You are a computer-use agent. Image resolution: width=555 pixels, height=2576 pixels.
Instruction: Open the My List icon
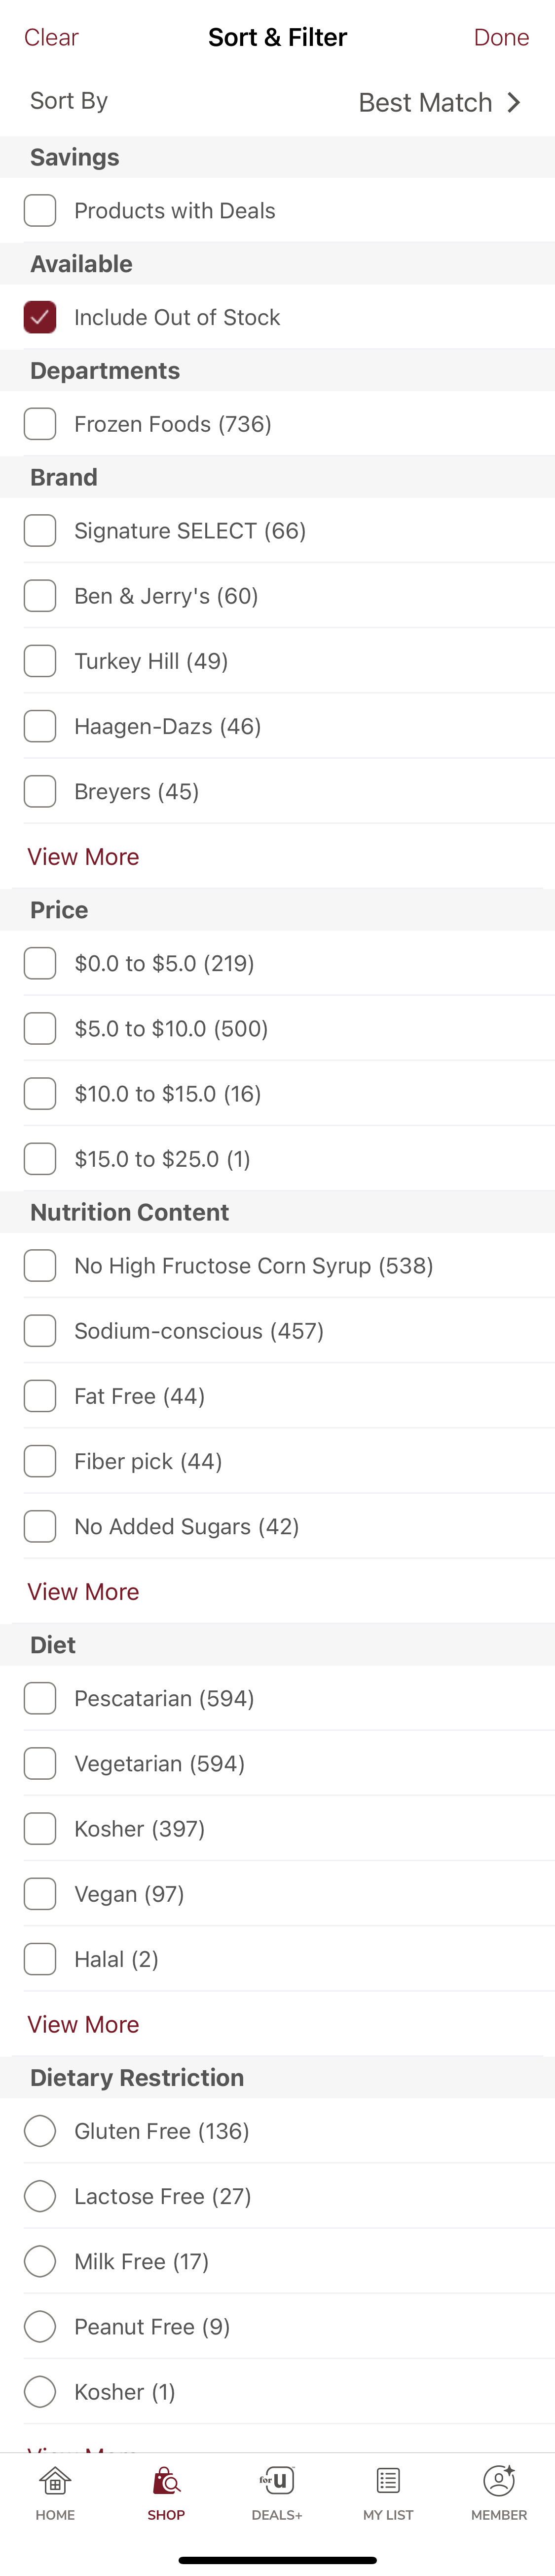click(388, 2481)
